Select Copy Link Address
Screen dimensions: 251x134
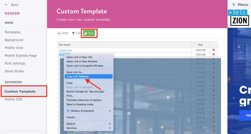[x=89, y=76]
